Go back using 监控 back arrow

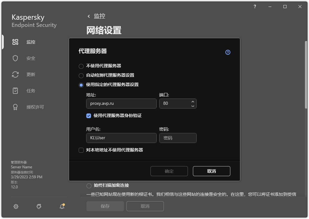pos(89,16)
